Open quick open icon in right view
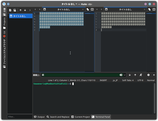Screen dimensions: 158x121 tap(149, 9)
